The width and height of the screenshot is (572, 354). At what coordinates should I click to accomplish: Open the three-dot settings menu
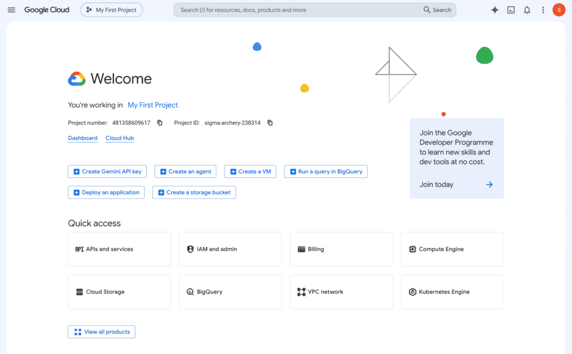(543, 10)
